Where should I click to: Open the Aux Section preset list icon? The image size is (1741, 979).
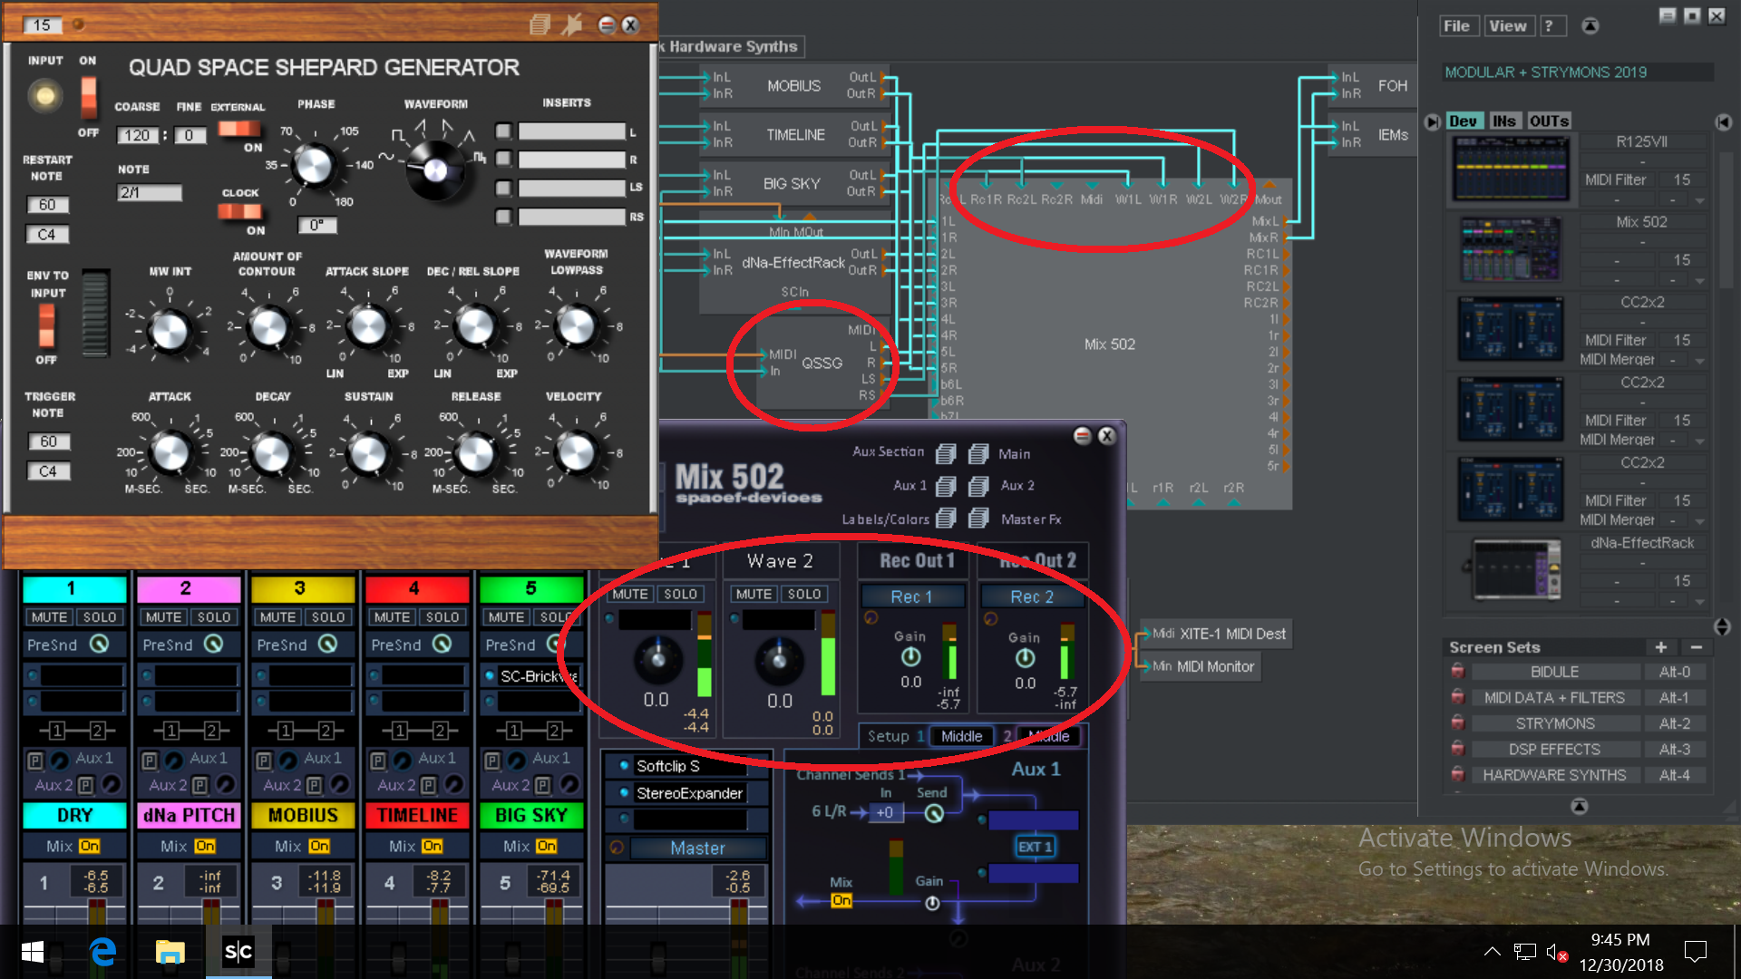(x=946, y=452)
